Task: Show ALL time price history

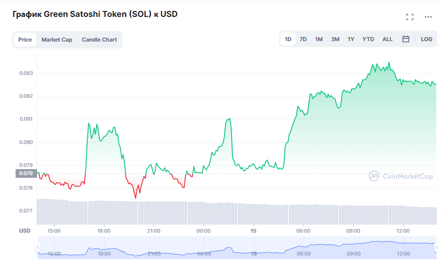Action: 388,39
